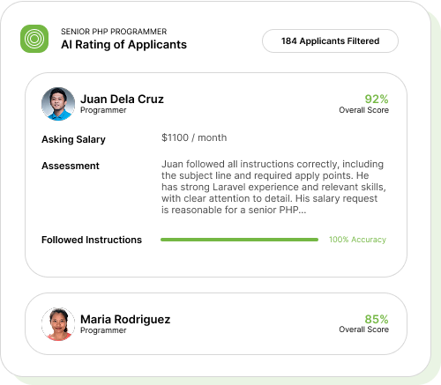Click the Followed Instructions label
The width and height of the screenshot is (441, 385).
click(x=92, y=240)
